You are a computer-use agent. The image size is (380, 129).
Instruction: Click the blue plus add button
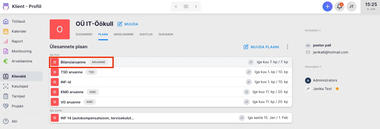coord(327,6)
